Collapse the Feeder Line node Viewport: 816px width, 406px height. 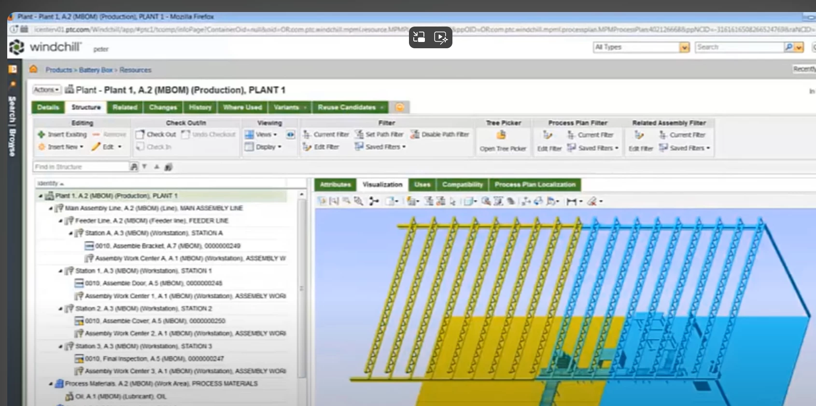(60, 221)
